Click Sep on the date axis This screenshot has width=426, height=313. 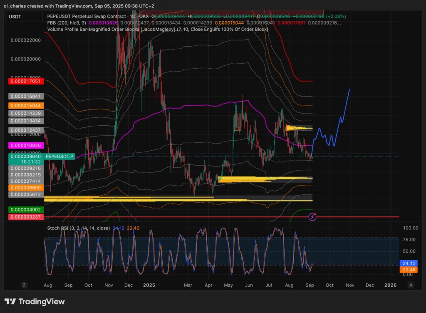click(69, 286)
